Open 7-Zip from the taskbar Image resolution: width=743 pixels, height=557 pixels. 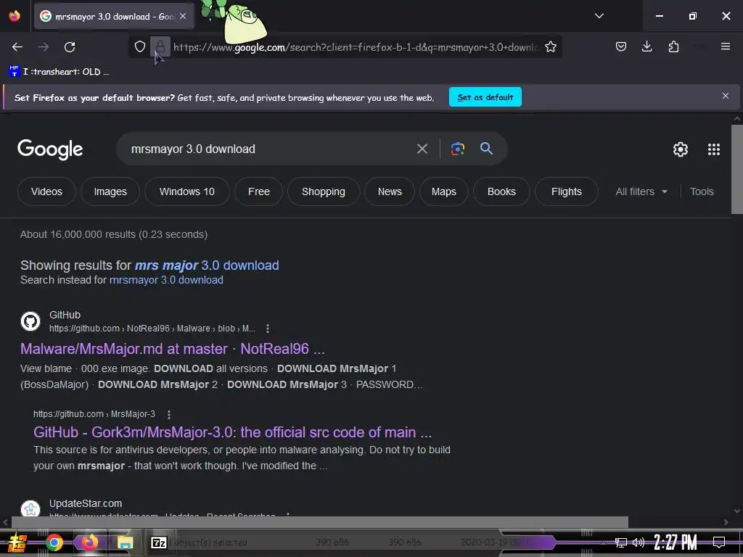pos(158,542)
